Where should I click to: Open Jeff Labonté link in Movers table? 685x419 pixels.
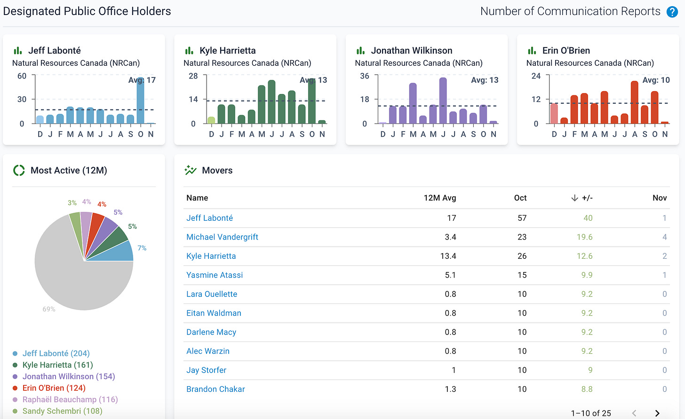[x=209, y=218]
